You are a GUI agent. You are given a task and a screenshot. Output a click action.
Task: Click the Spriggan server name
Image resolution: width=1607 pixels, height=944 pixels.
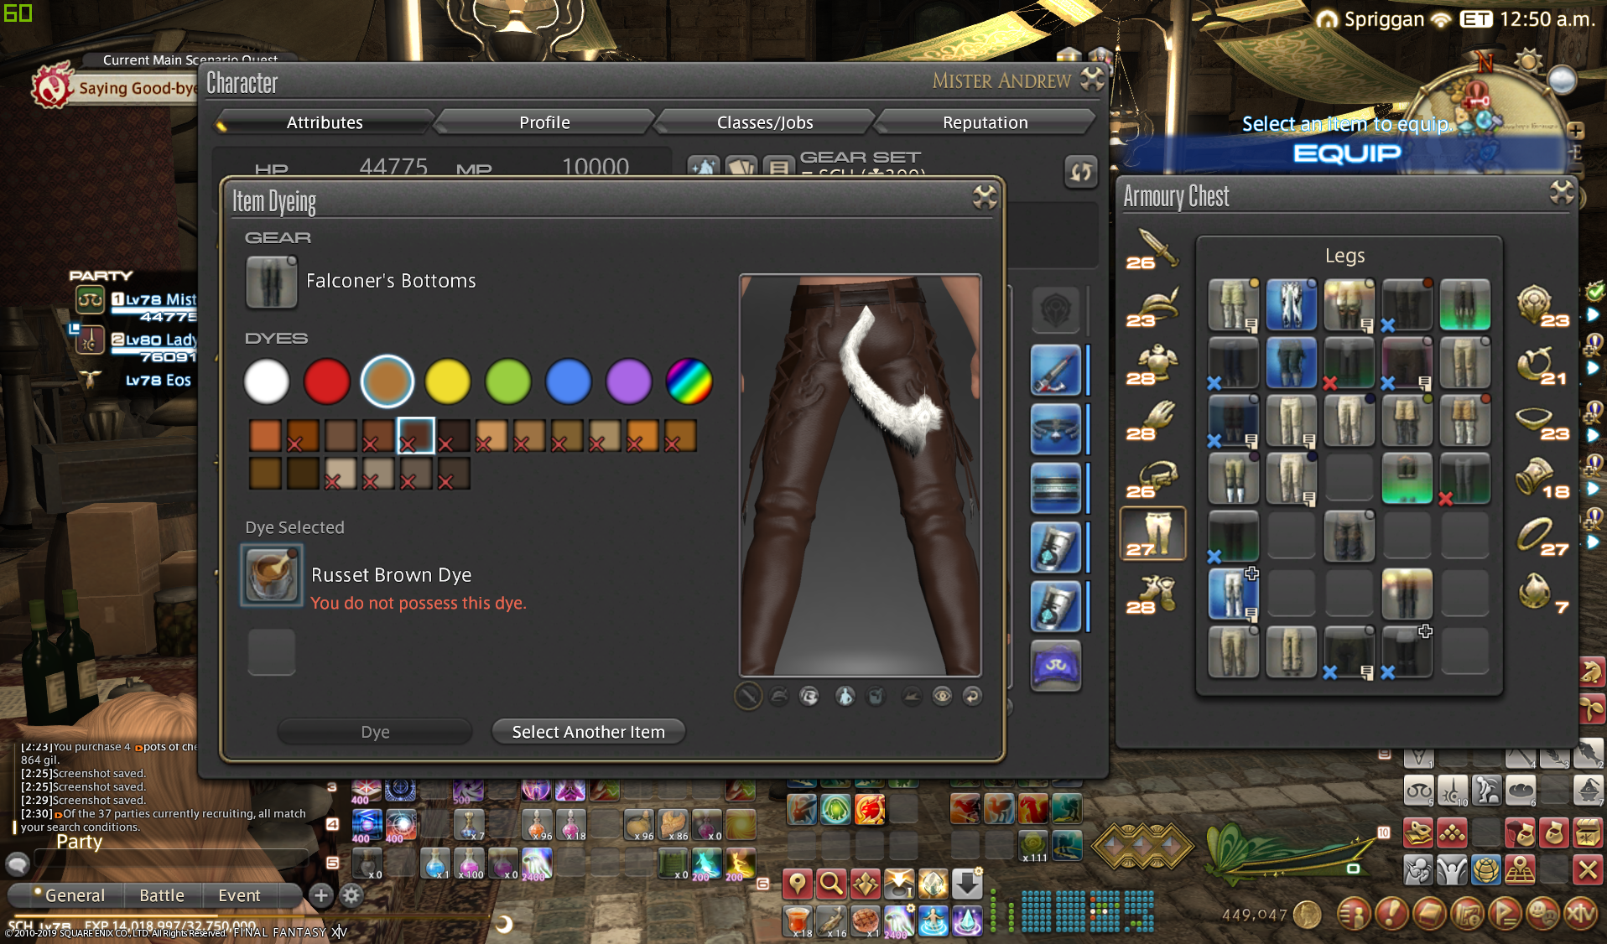[1384, 19]
